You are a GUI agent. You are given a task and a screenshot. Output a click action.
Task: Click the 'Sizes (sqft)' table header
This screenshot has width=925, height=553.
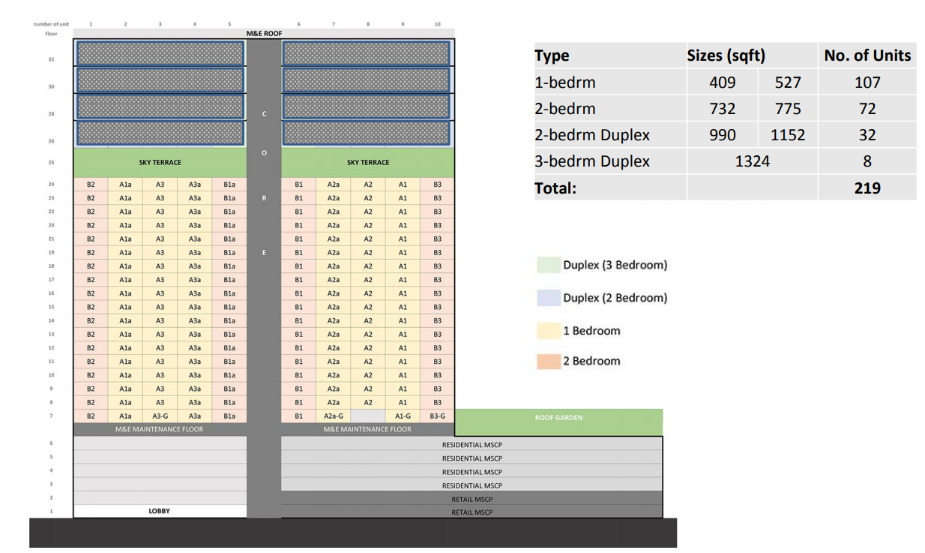point(726,56)
